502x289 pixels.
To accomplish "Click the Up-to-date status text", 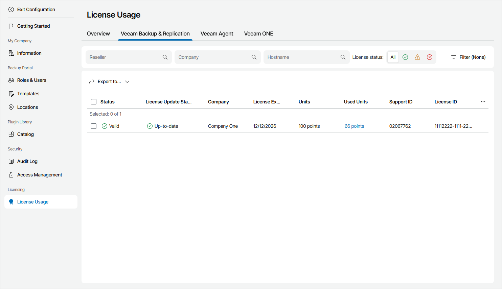I will (x=166, y=126).
